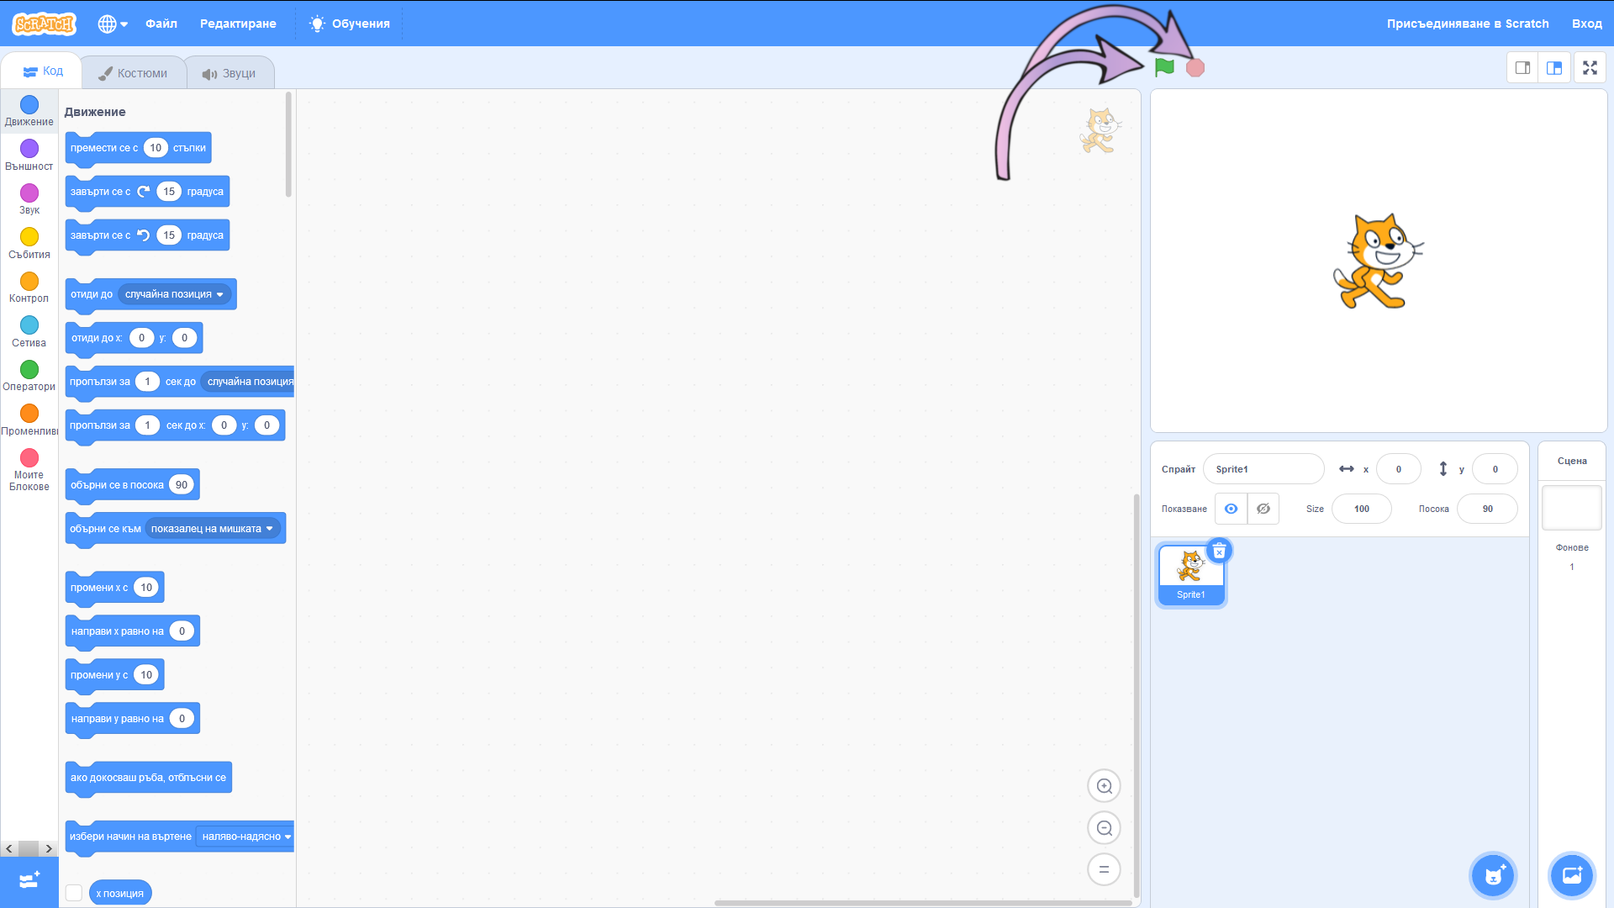Viewport: 1614px width, 908px height.
Task: Switch to small stage layout
Action: click(1522, 68)
